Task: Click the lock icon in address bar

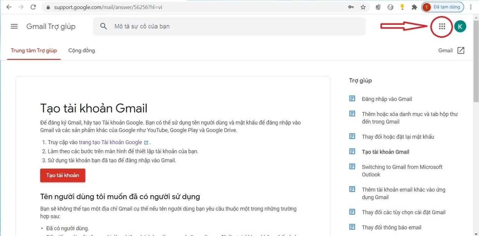Action: (x=49, y=7)
